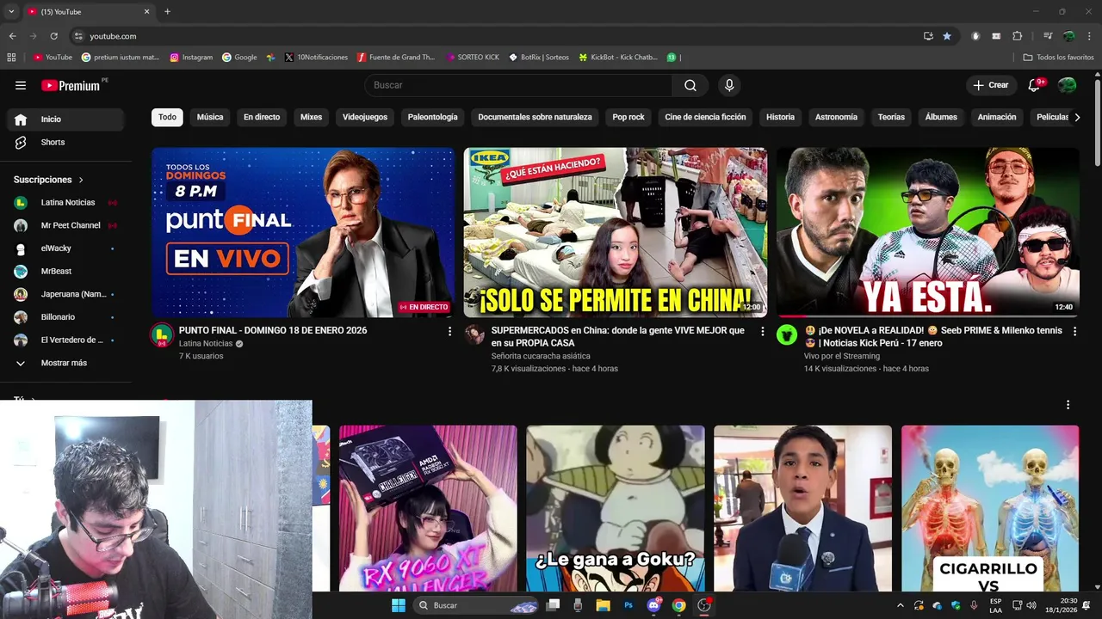Viewport: 1102px width, 619px height.
Task: Open the RX 9060 XT Challenger Short
Action: (428, 508)
